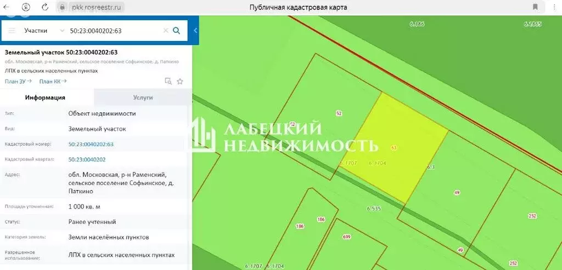Open cadastral number link 50:23:0040202:63
The image size is (562, 270).
pyautogui.click(x=91, y=144)
